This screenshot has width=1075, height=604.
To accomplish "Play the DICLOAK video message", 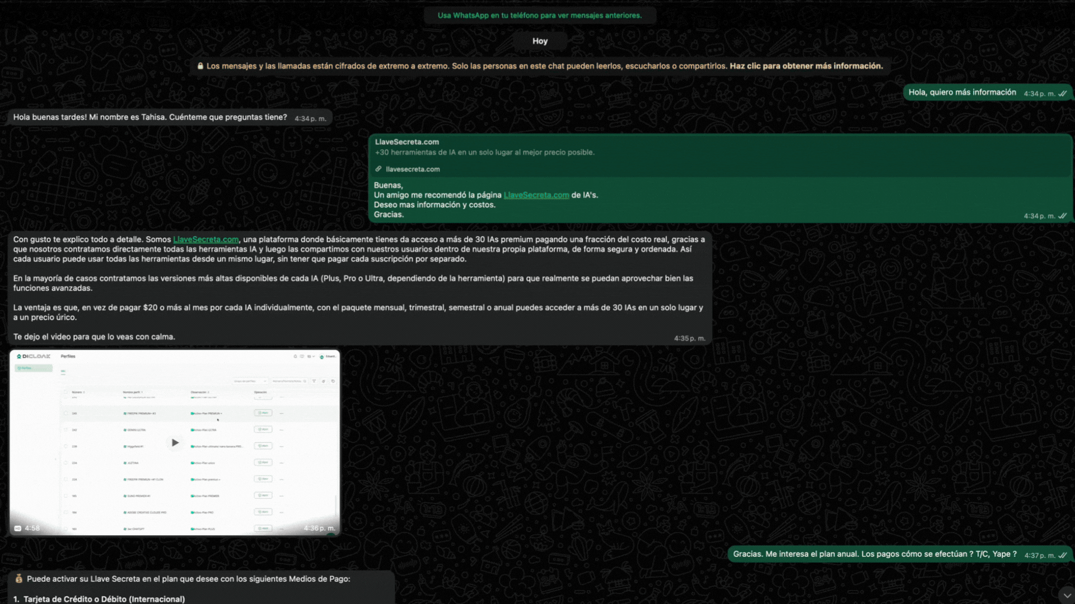I will pos(175,442).
